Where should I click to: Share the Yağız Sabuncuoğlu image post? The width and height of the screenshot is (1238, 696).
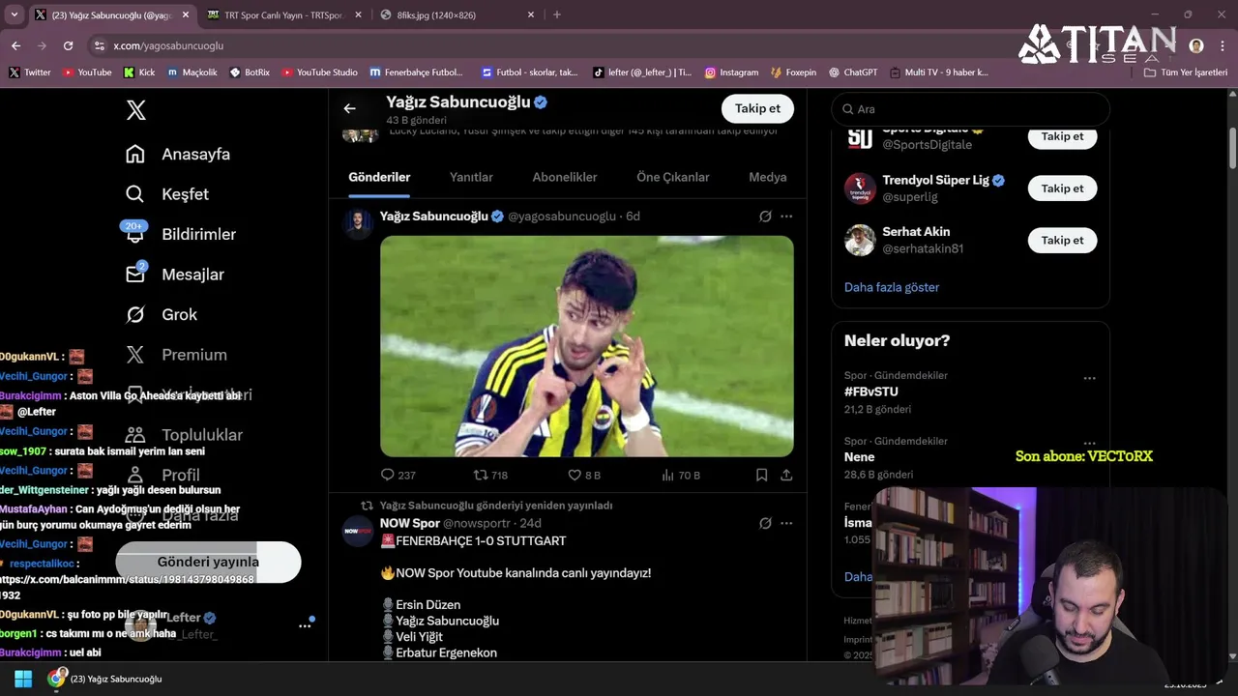tap(786, 475)
